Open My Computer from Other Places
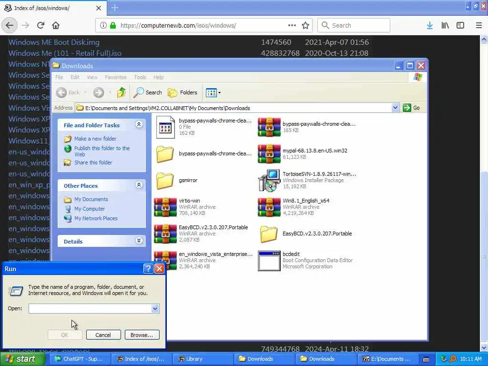The image size is (488, 366). pos(89,209)
